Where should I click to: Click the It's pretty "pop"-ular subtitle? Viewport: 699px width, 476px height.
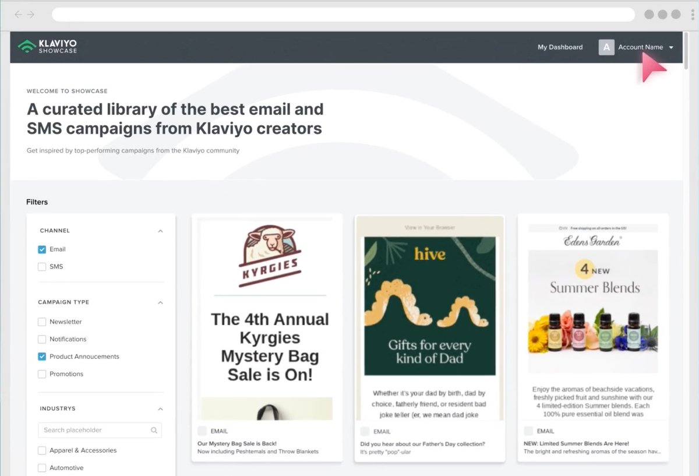(x=386, y=452)
